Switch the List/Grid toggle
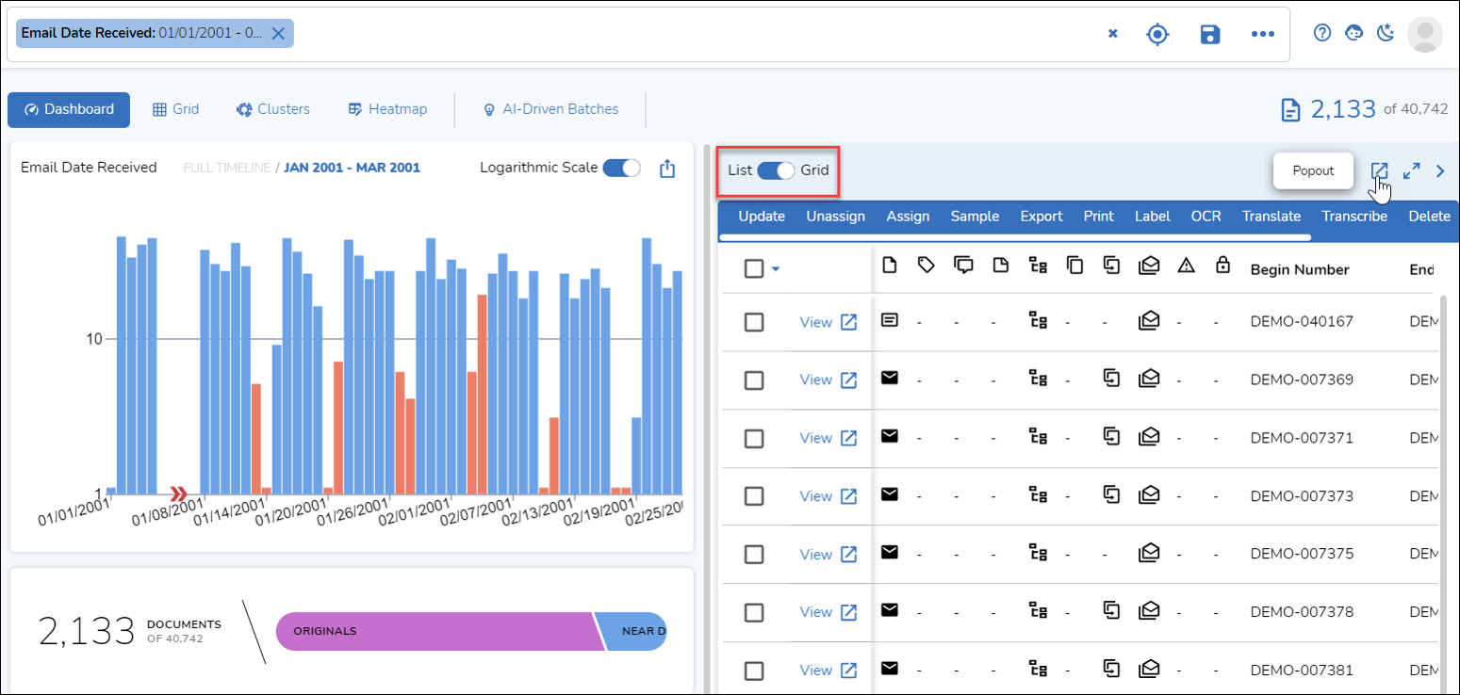Image resolution: width=1460 pixels, height=695 pixels. pyautogui.click(x=776, y=170)
